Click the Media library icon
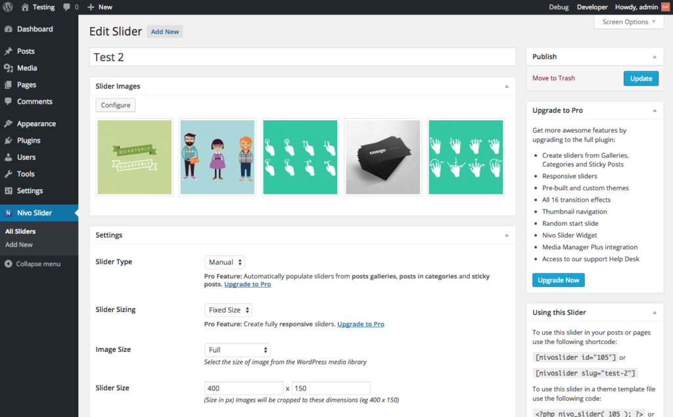The height and width of the screenshot is (417, 673). 9,68
